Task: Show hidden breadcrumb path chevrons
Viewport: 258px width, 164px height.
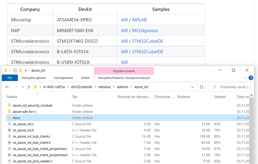Action: 40,87
